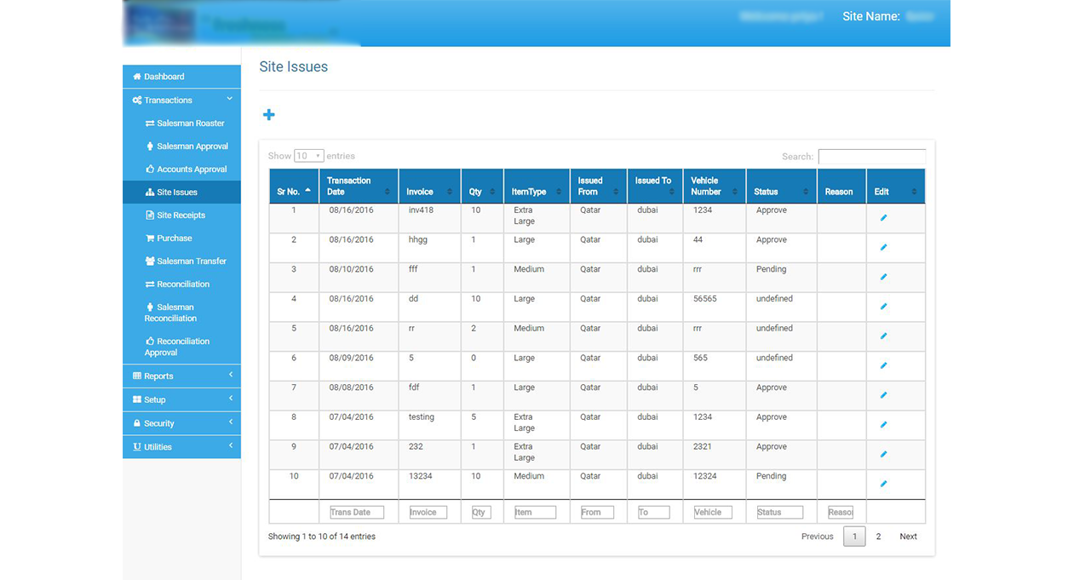This screenshot has height=580, width=1074.
Task: Open the Show entries count dropdown
Action: [x=308, y=156]
